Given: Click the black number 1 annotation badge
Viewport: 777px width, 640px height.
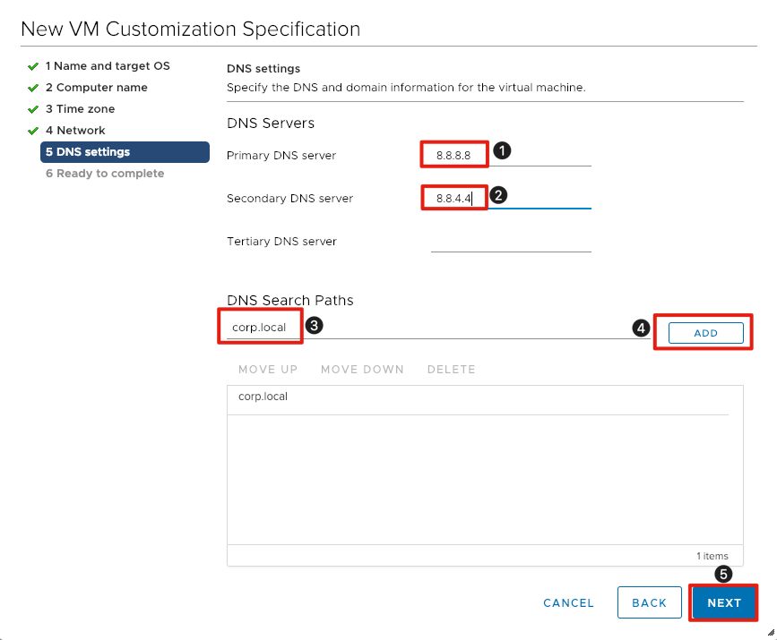Looking at the screenshot, I should pos(503,151).
